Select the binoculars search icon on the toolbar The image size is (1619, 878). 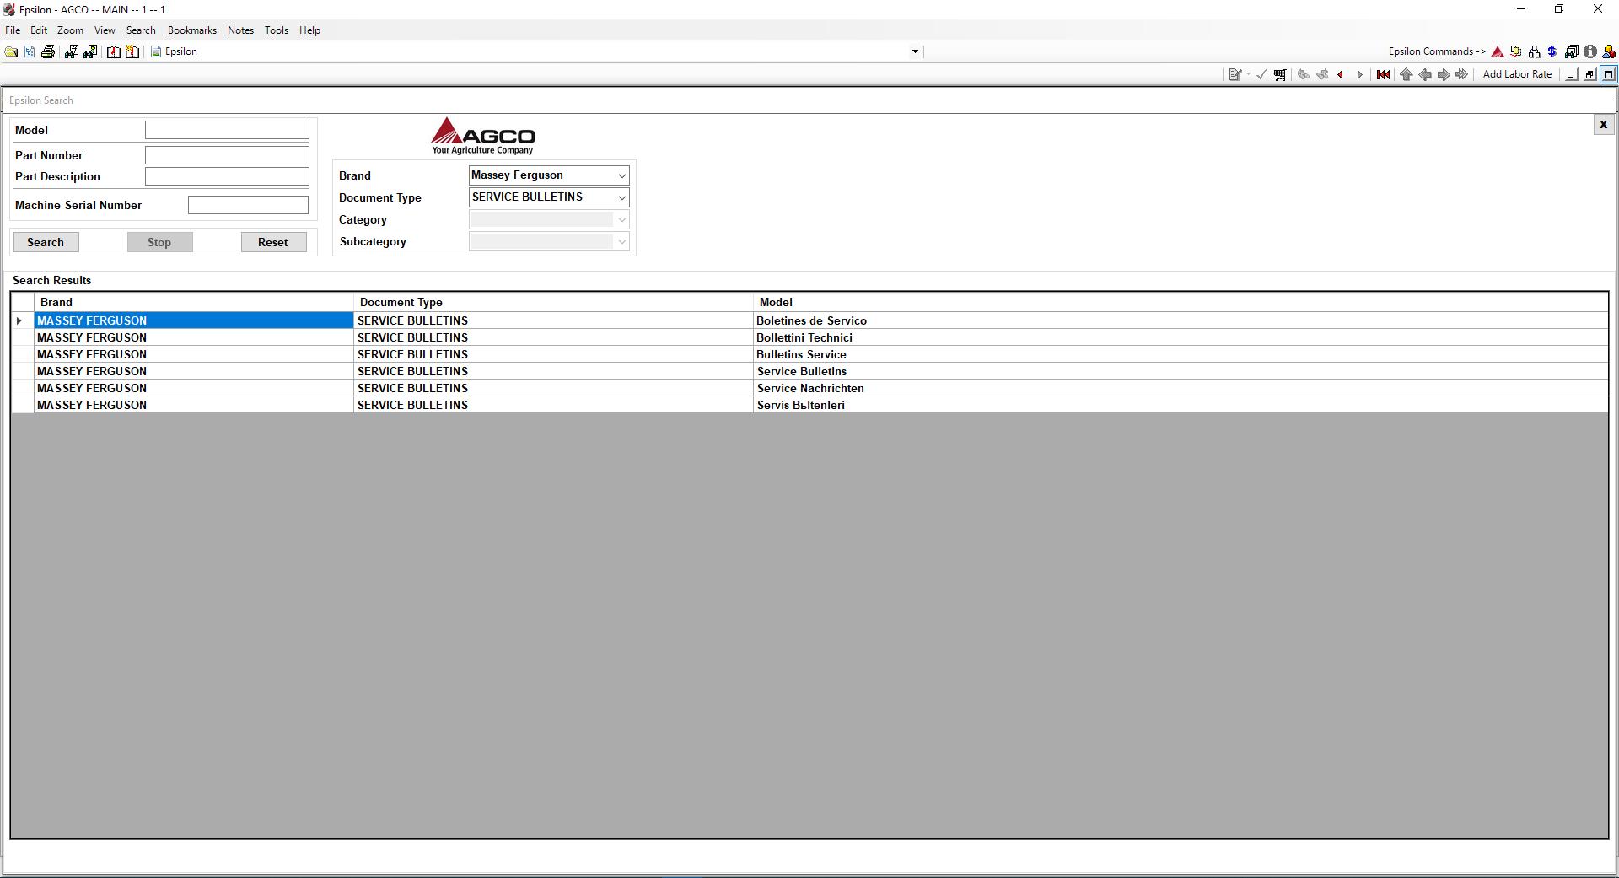72,51
